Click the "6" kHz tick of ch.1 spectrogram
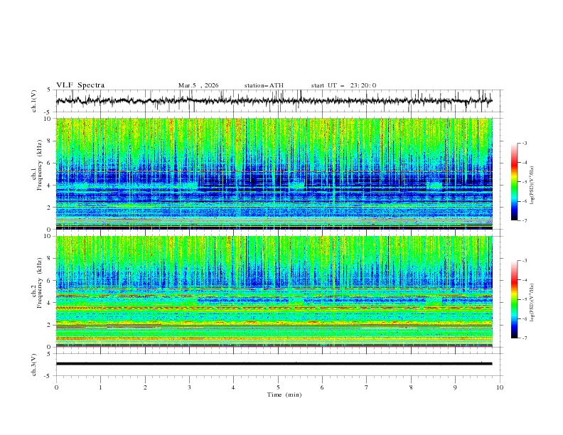The height and width of the screenshot is (435, 563). (x=50, y=163)
